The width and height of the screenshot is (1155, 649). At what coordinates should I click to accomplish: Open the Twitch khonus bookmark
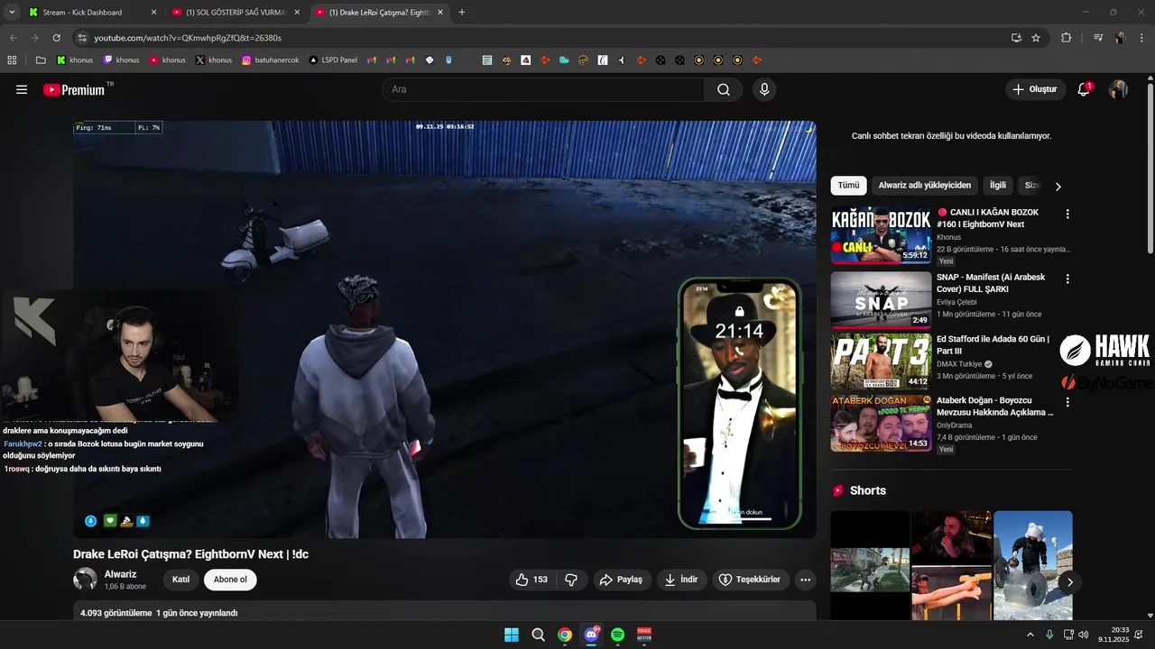pyautogui.click(x=121, y=60)
